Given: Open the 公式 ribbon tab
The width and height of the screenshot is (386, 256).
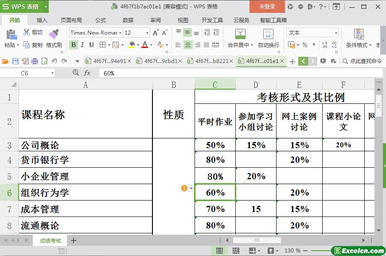Looking at the screenshot, I should 101,20.
